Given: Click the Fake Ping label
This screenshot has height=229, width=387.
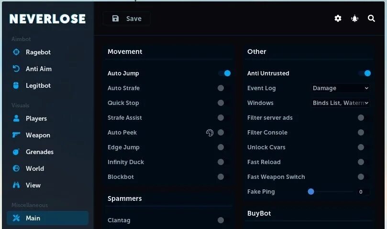Looking at the screenshot, I should pyautogui.click(x=261, y=192).
